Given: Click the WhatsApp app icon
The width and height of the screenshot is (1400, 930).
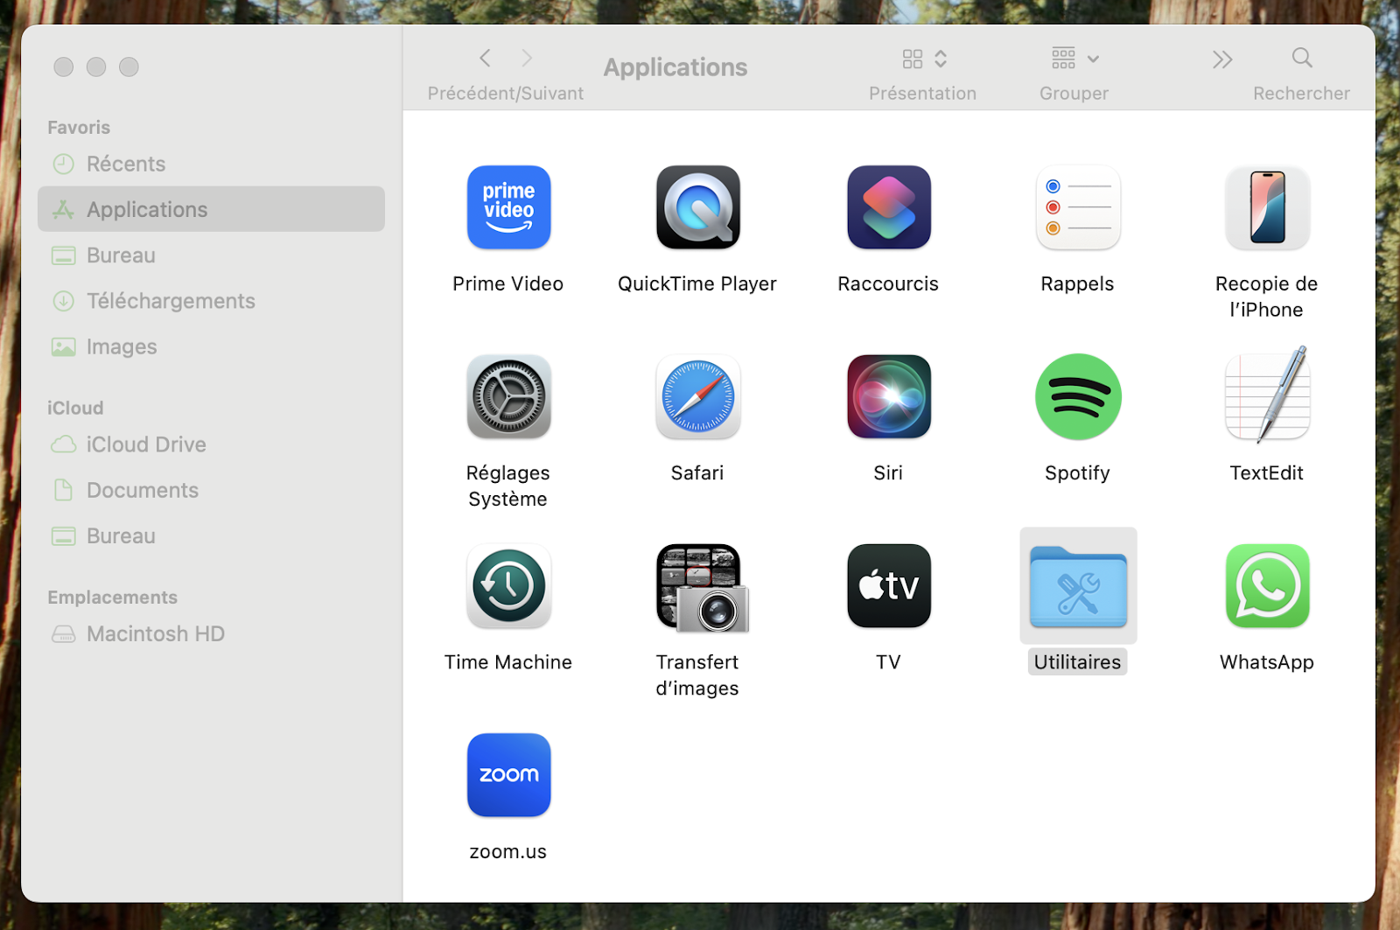Looking at the screenshot, I should click(x=1266, y=586).
